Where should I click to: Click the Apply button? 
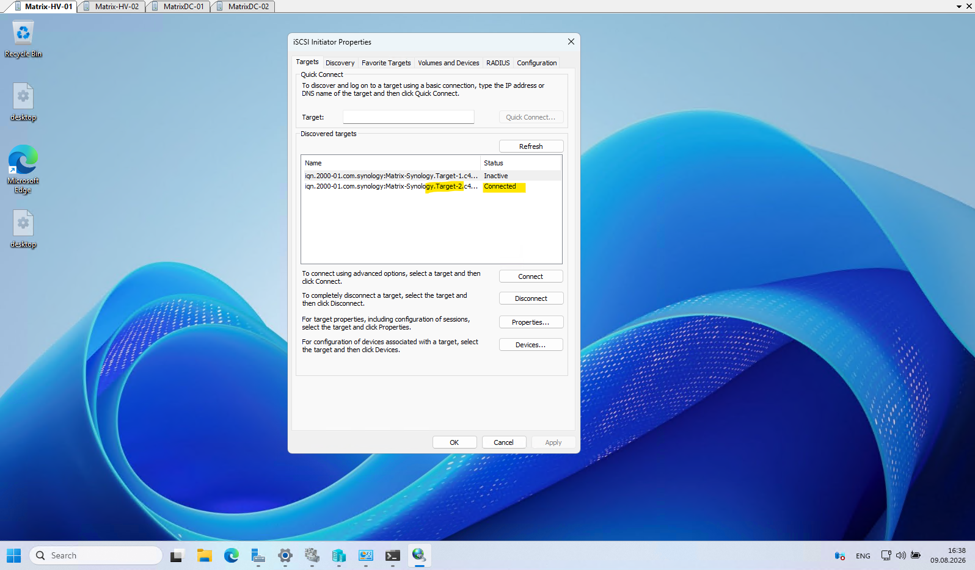point(553,442)
